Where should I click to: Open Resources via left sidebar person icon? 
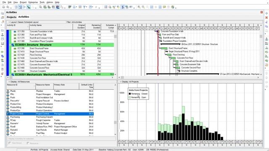[x=3, y=34]
